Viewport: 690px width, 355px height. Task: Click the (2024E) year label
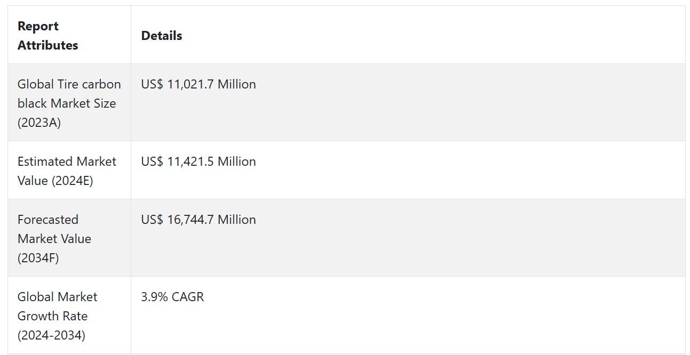(72, 181)
